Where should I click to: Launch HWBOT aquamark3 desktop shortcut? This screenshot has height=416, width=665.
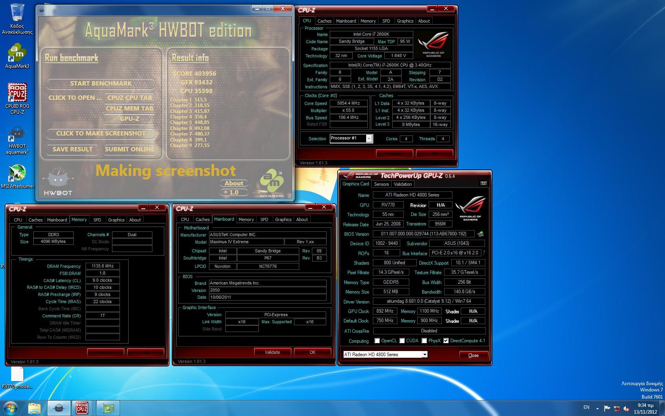[17, 141]
